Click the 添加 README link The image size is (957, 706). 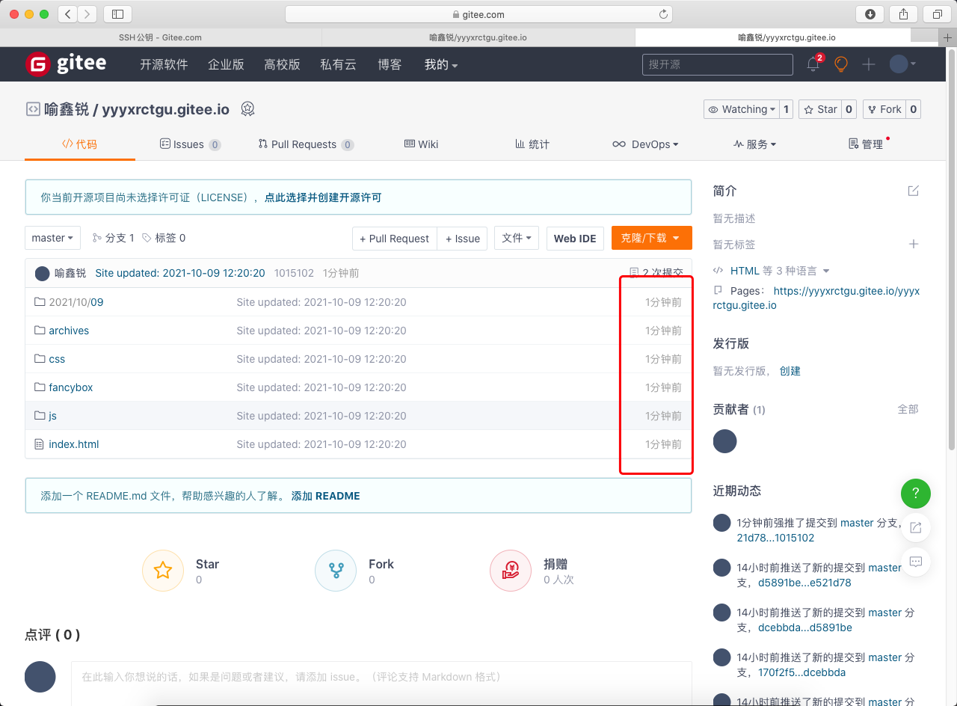point(325,495)
